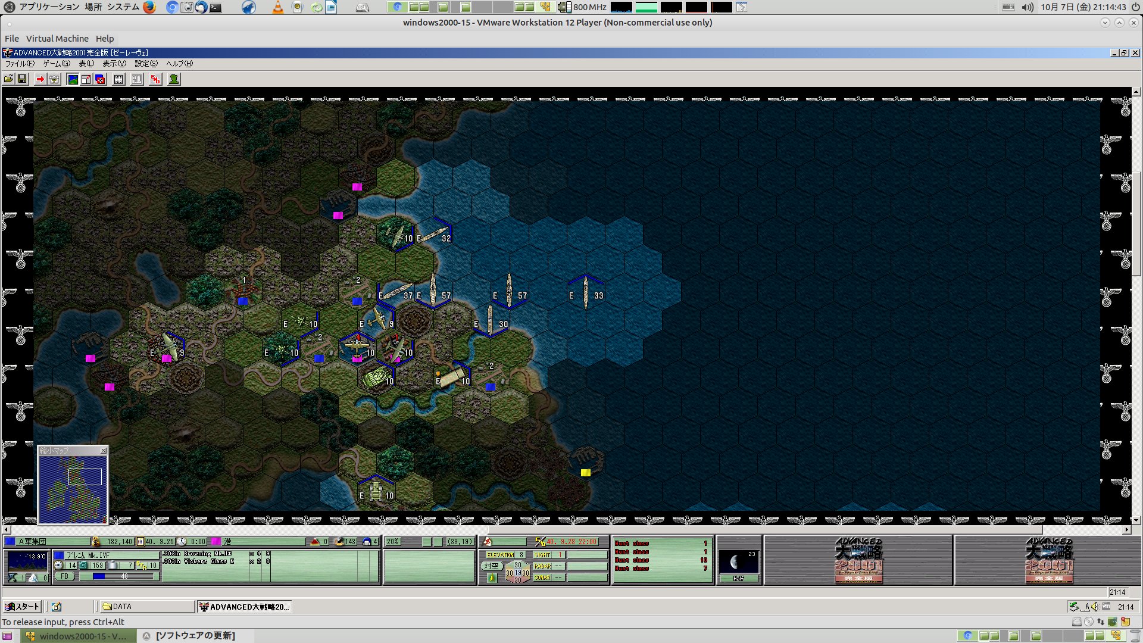Click the mini-map overview thumbnail
The height and width of the screenshot is (643, 1143).
(73, 489)
